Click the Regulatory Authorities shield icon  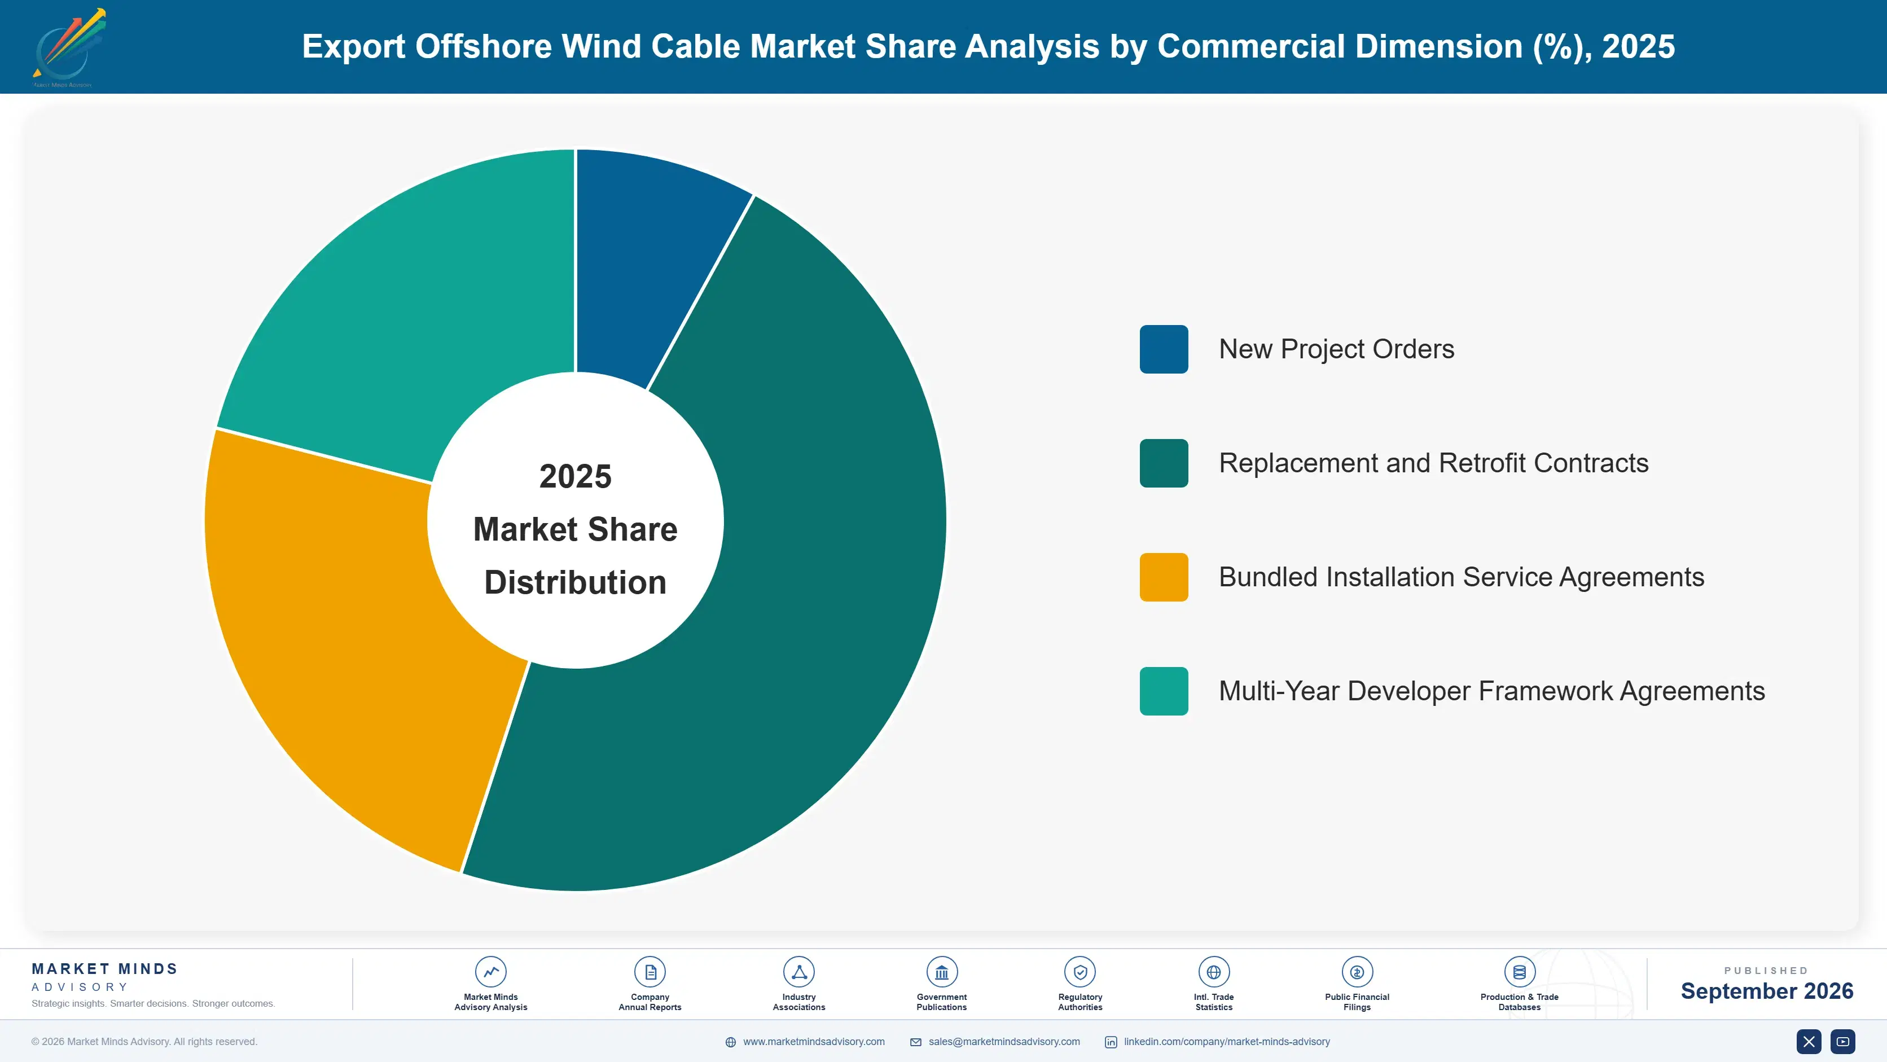click(1079, 972)
